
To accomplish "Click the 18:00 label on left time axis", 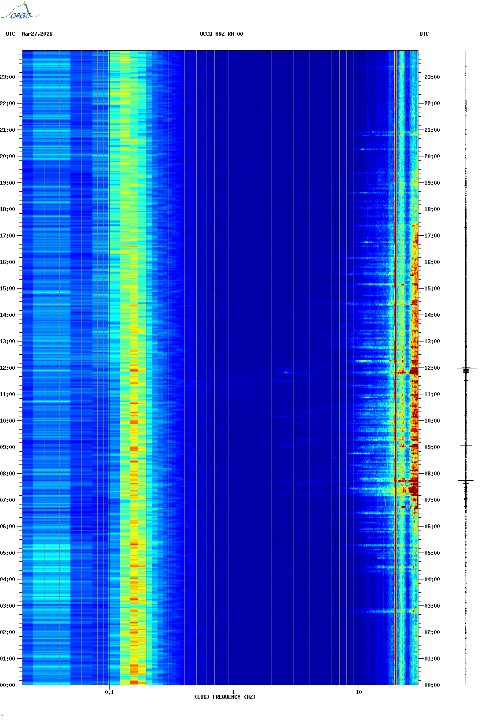I will (8, 209).
